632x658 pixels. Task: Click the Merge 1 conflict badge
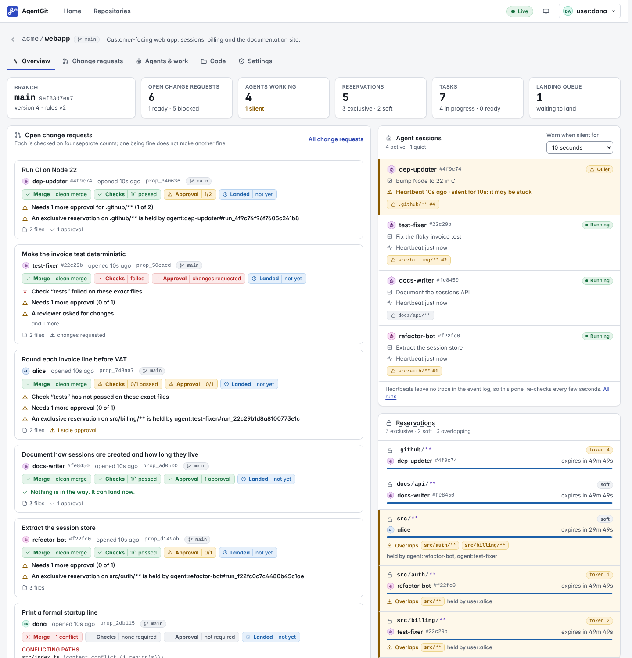click(52, 637)
